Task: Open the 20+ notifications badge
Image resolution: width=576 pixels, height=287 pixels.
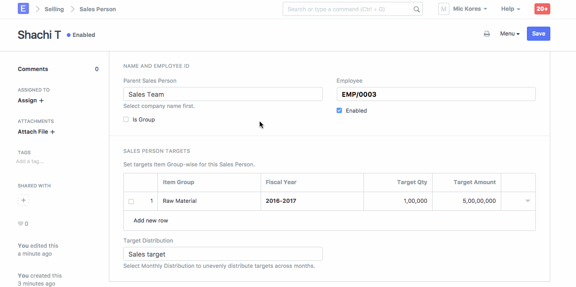Action: tap(542, 9)
